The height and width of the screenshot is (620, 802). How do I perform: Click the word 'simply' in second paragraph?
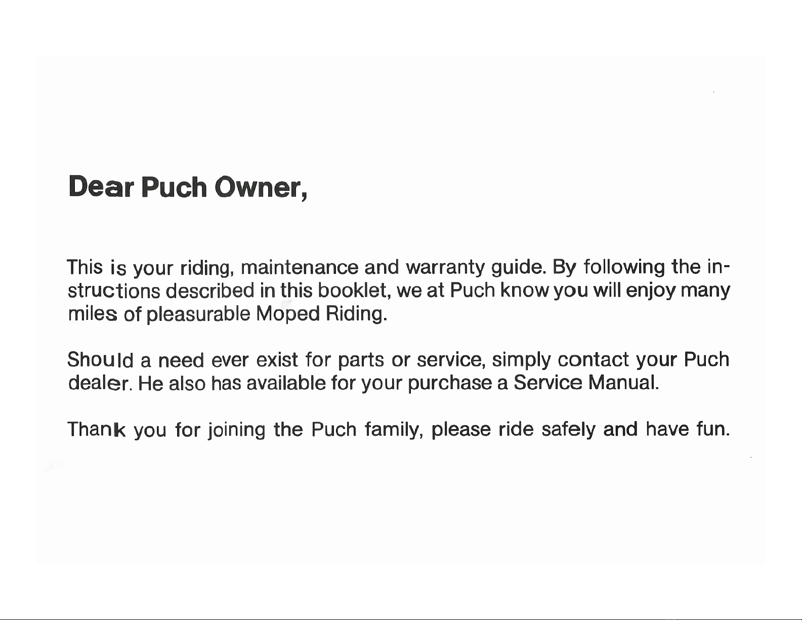(521, 361)
